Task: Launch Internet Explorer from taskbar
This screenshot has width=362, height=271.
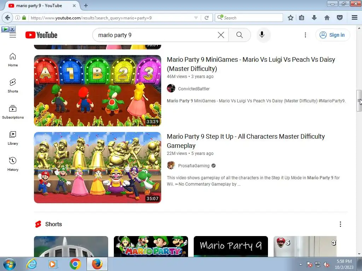Action: click(x=31, y=264)
